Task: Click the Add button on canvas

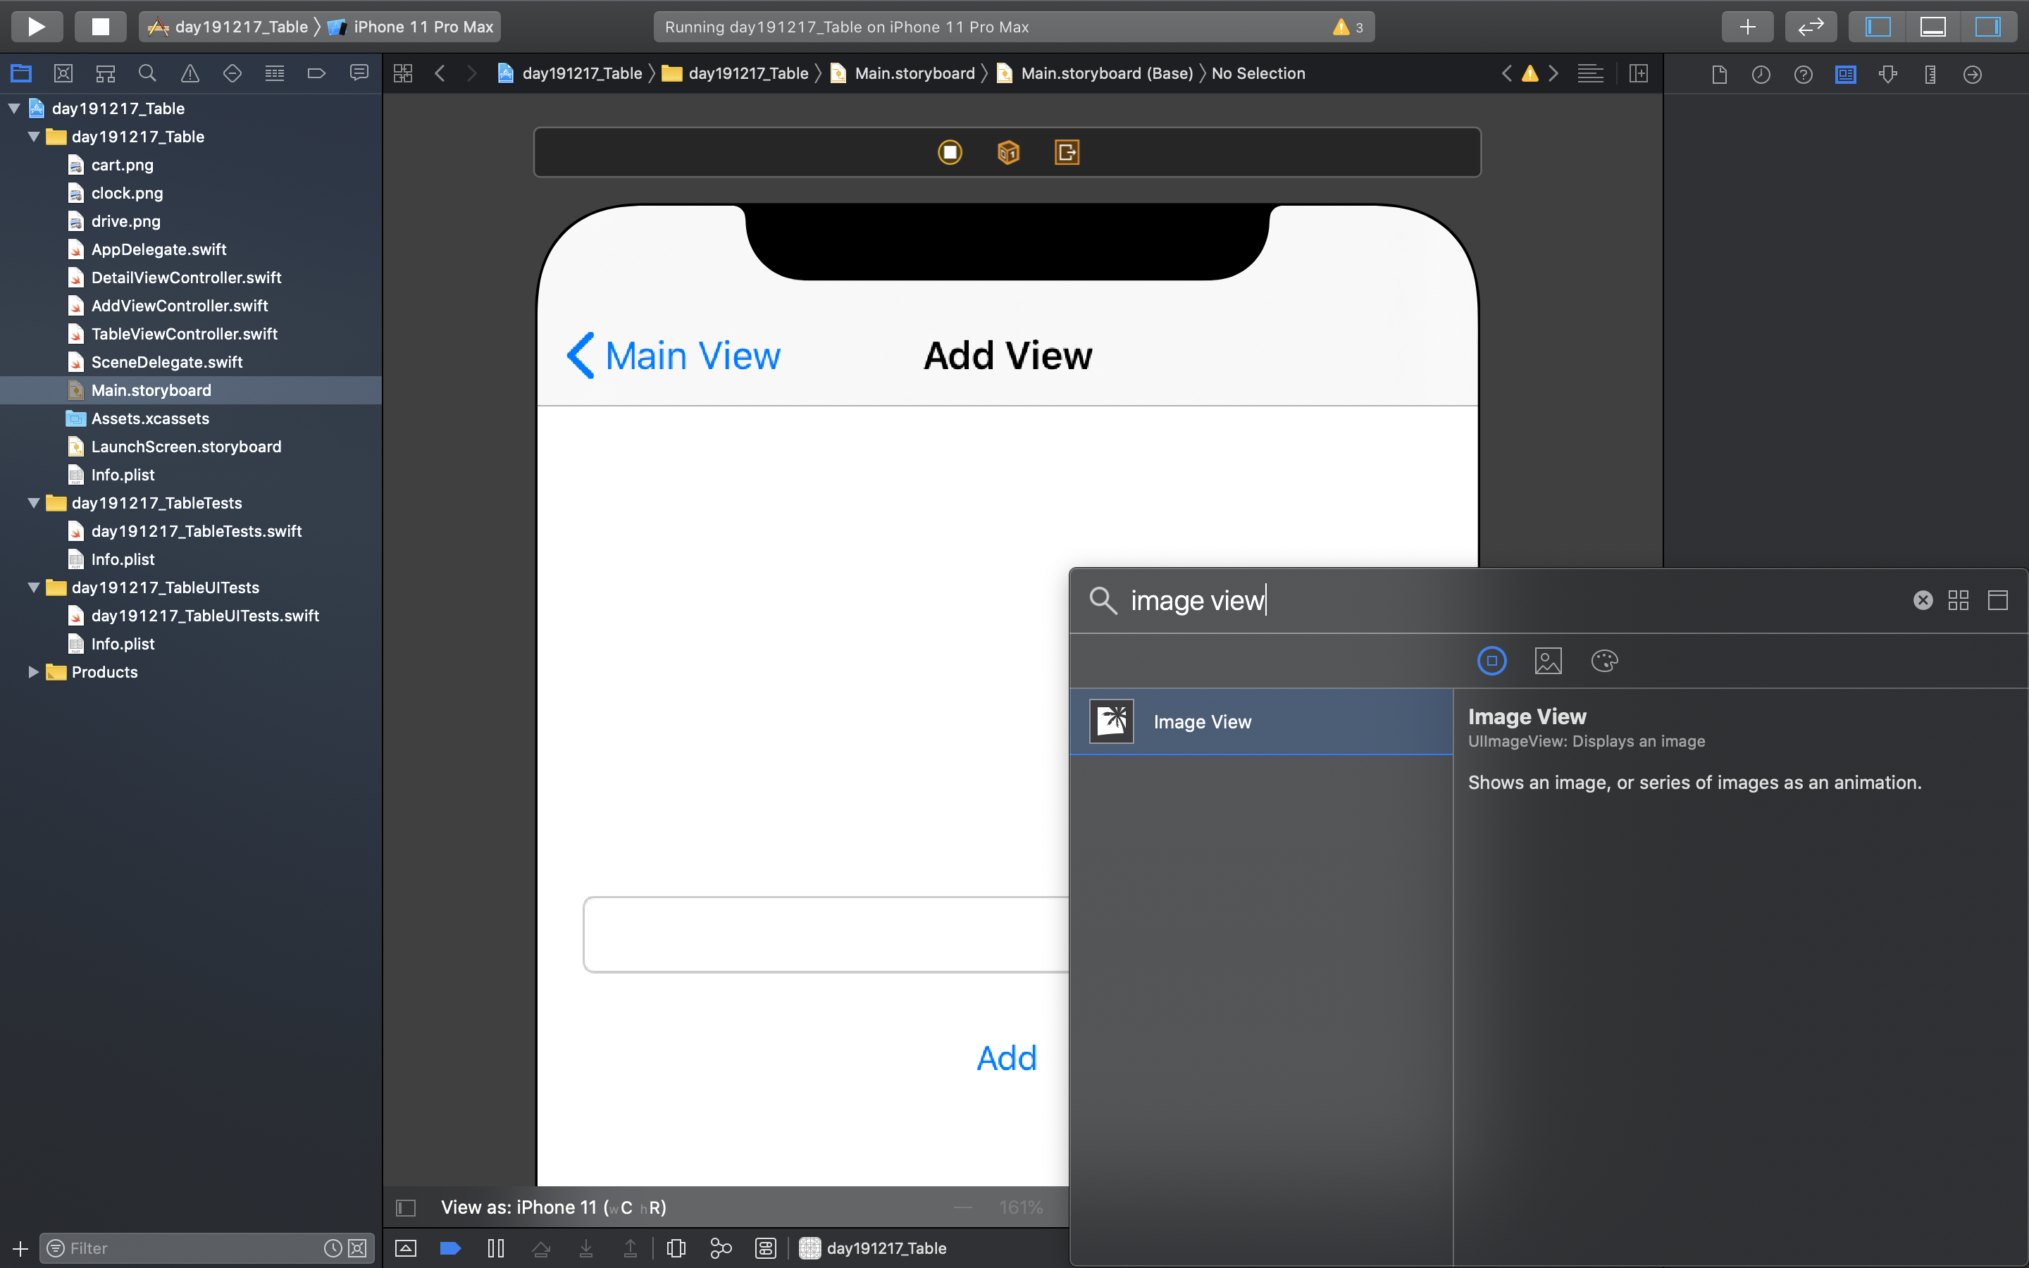Action: [1006, 1058]
